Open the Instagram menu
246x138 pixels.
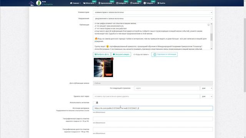point(122,3)
